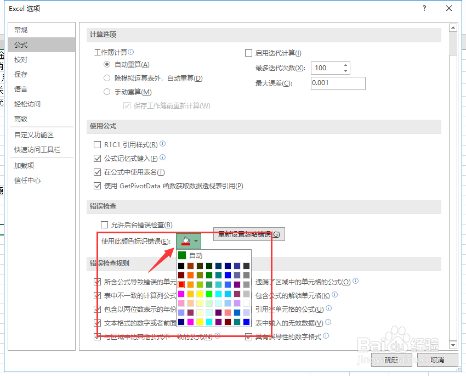Select 公式 category in sidebar
This screenshot has height=376, width=466.
coord(42,44)
